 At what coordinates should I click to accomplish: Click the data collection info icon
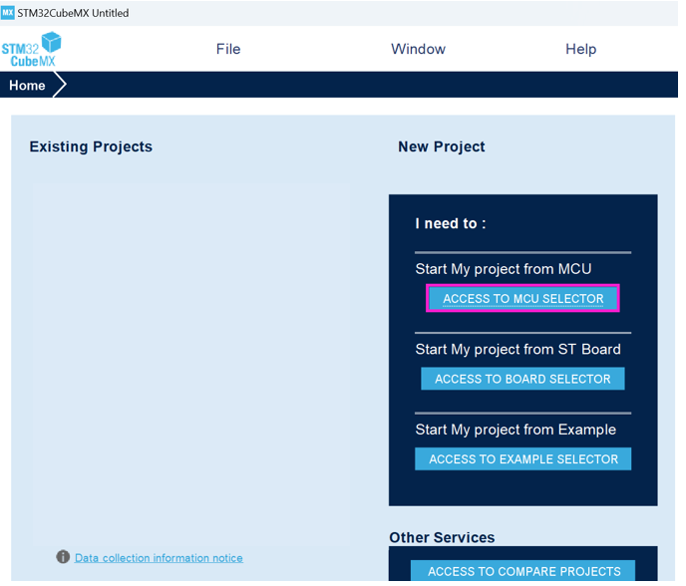pyautogui.click(x=63, y=557)
